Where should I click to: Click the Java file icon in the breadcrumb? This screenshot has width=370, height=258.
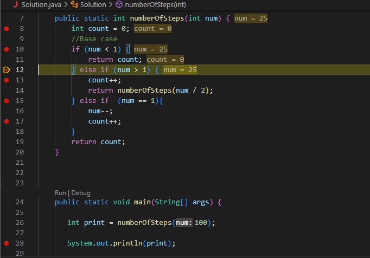[15, 4]
